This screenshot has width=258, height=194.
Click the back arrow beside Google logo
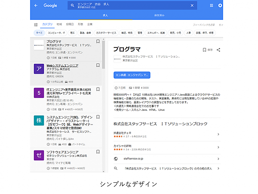36,6
